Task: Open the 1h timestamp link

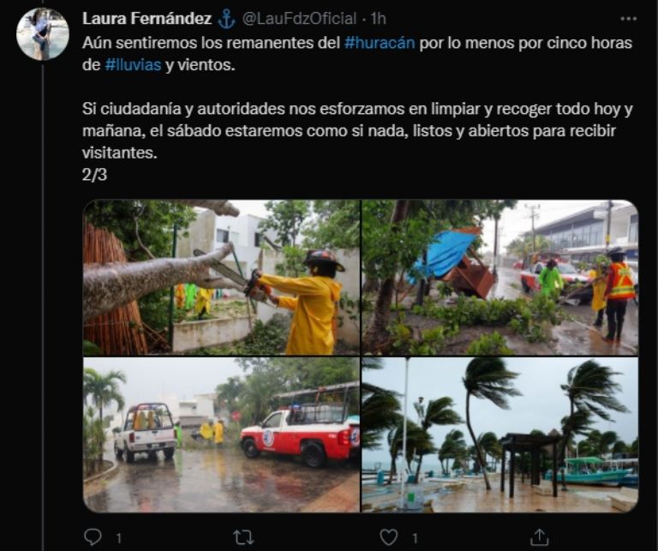Action: point(378,19)
